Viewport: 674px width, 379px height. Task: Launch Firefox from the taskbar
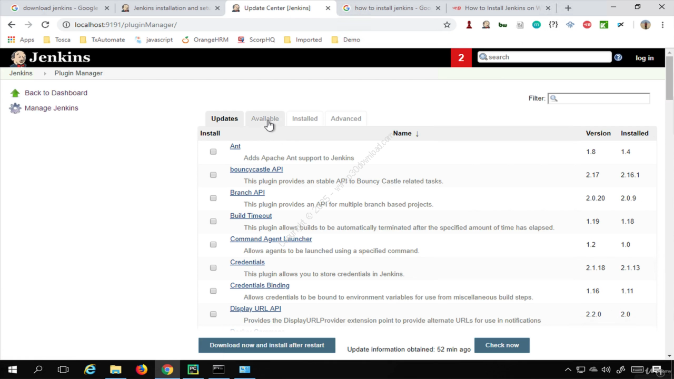(142, 370)
